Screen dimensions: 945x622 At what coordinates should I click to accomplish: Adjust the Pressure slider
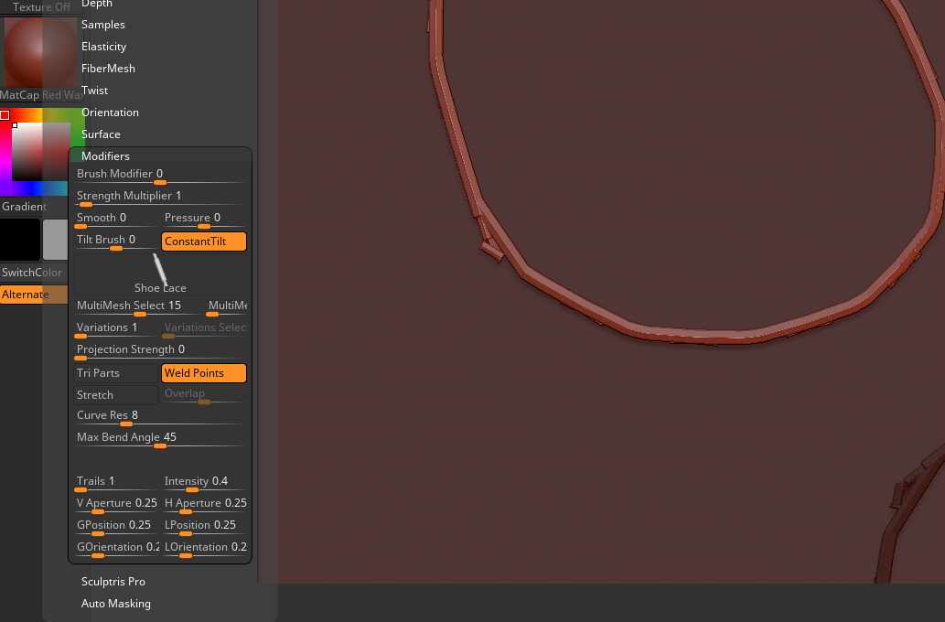click(204, 220)
